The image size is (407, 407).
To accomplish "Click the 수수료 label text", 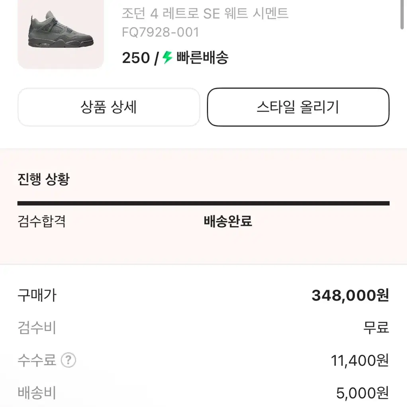I will (x=37, y=360).
